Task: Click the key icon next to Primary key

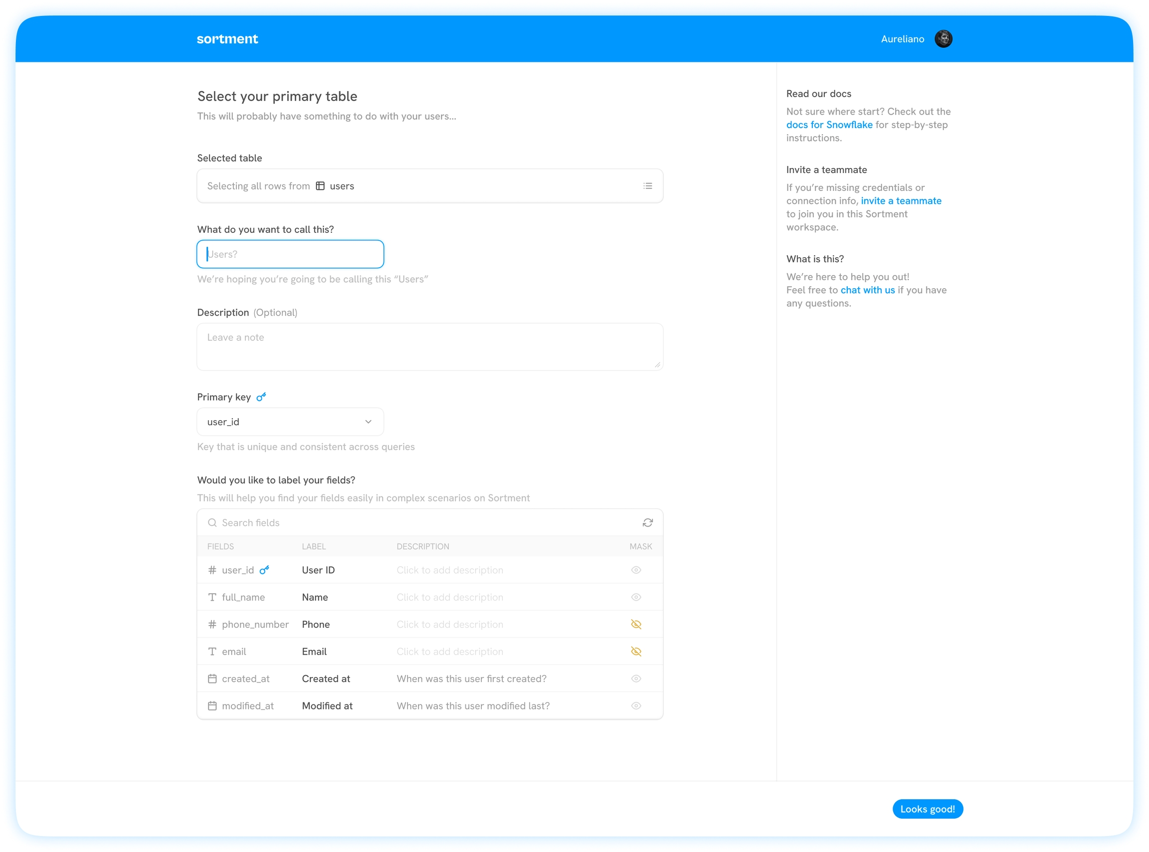Action: [x=261, y=397]
